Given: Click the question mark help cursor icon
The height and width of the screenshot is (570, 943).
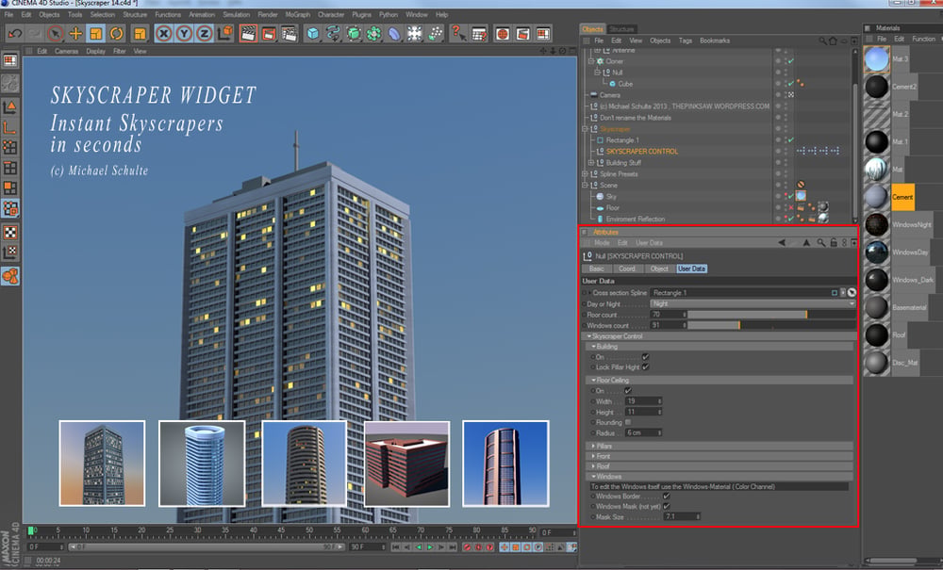Looking at the screenshot, I should [x=459, y=34].
